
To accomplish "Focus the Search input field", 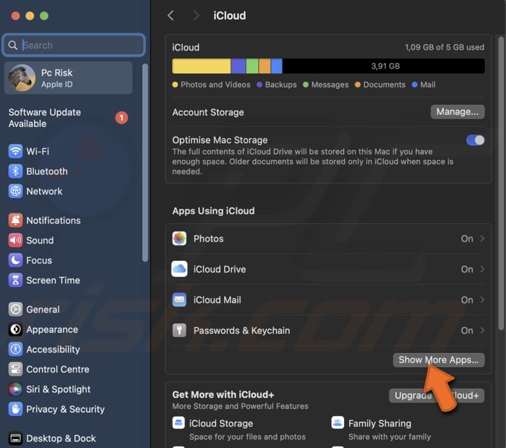I will pyautogui.click(x=74, y=46).
